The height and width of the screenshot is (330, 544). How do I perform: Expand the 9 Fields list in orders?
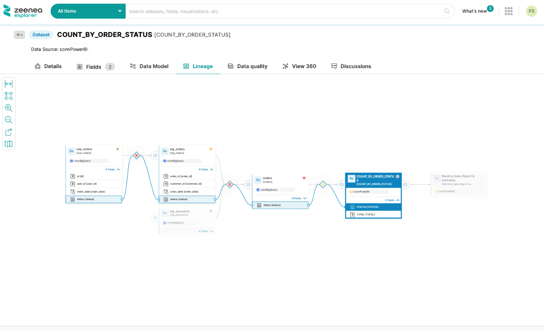pos(300,198)
